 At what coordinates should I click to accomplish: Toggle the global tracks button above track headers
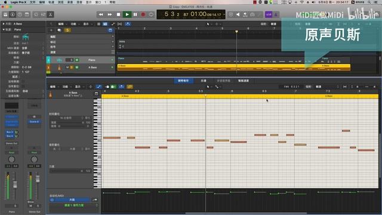[x=110, y=30]
